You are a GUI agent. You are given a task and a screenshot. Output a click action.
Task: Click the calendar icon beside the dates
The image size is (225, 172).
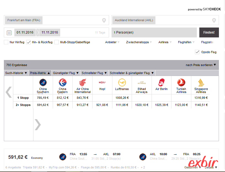click(9, 33)
